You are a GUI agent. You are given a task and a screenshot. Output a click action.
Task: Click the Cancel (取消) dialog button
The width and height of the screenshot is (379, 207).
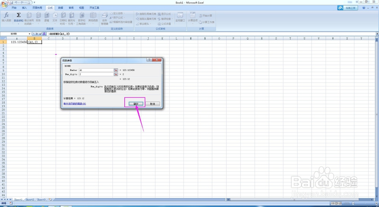pos(152,104)
